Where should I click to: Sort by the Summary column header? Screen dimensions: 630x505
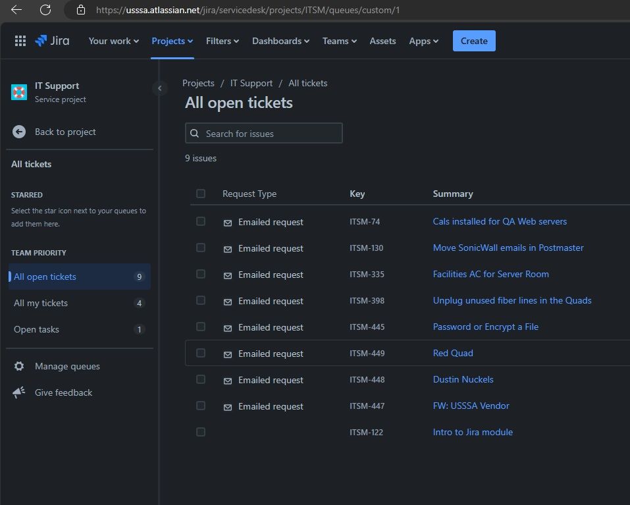(453, 194)
